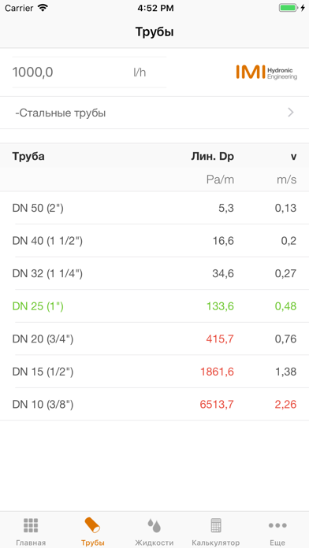Edit the flow value 1000,0 field

coord(33,72)
